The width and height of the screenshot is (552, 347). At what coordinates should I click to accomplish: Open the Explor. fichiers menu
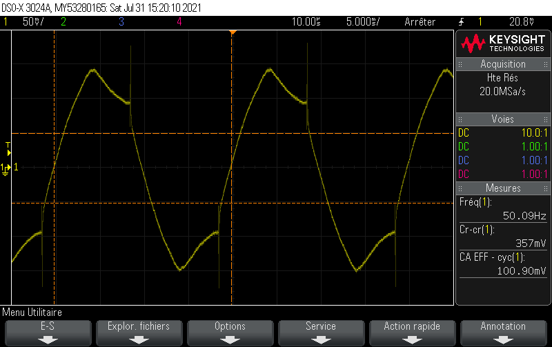(139, 332)
